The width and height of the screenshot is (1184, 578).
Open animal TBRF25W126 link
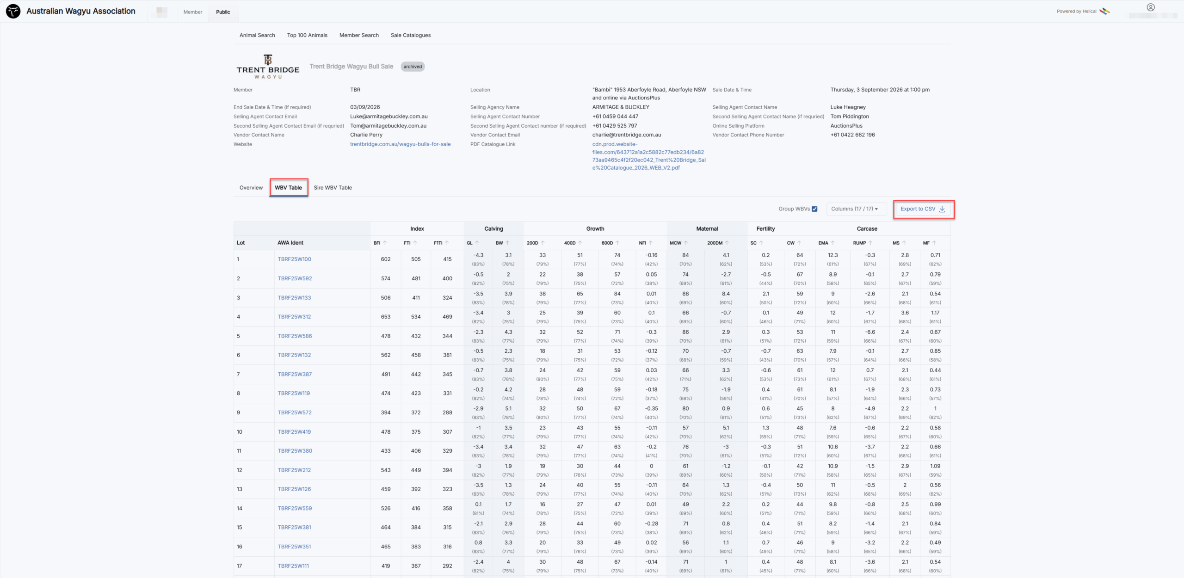coord(294,489)
